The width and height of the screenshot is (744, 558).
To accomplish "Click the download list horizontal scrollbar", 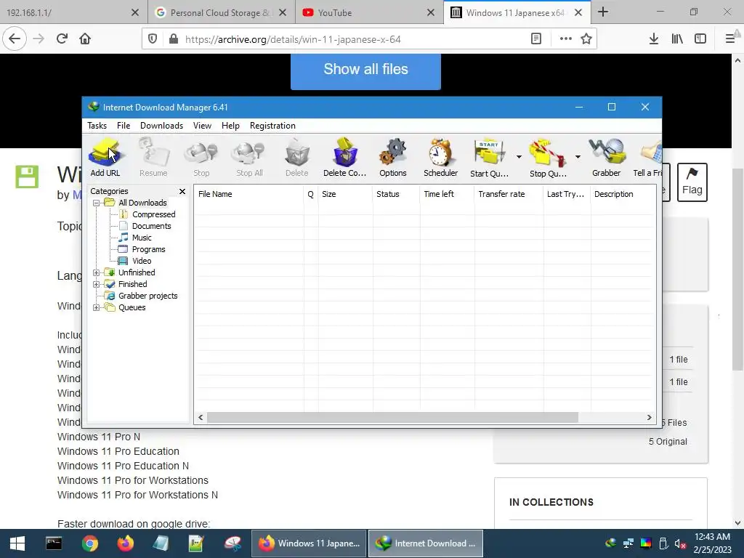I will (393, 418).
